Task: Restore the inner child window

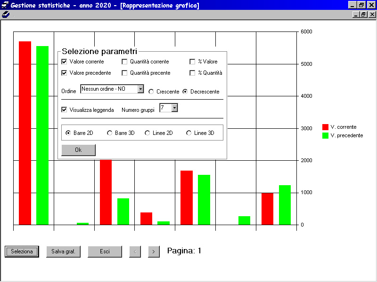Action: [x=363, y=15]
